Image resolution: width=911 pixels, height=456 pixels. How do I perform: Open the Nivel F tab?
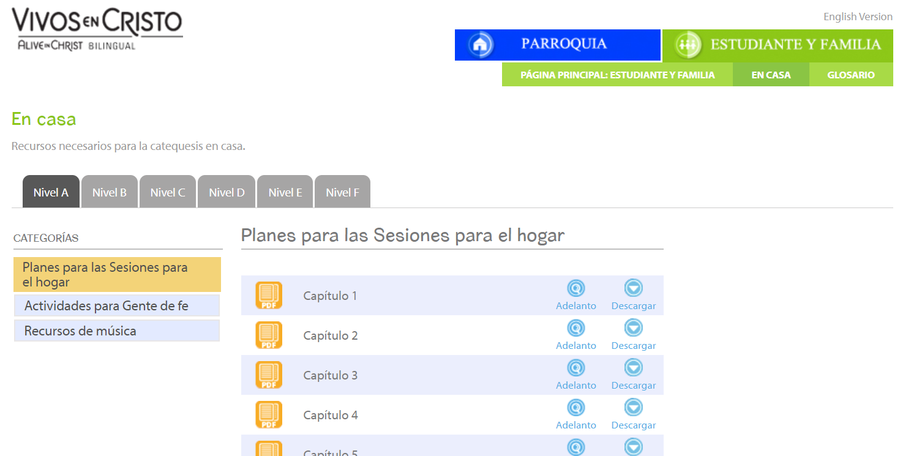click(x=342, y=192)
